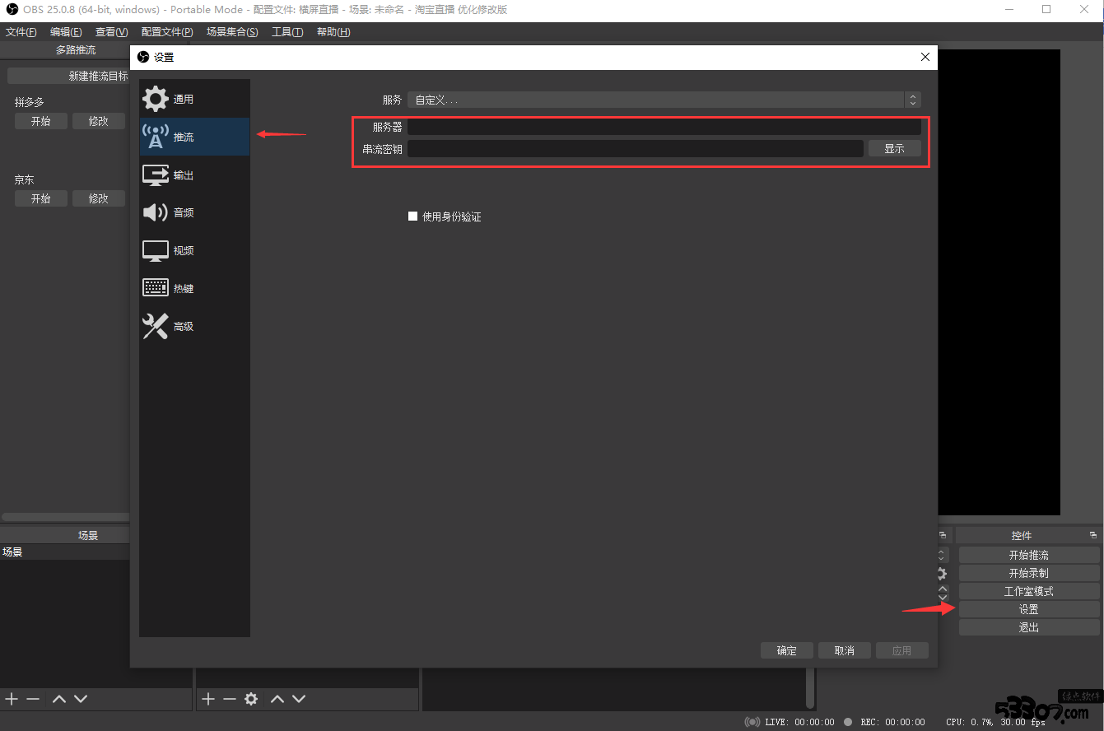The height and width of the screenshot is (731, 1104).
Task: Open source properties gear icon
Action: [x=251, y=699]
